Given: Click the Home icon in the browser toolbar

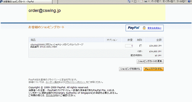Looking at the screenshot, I should tap(129, 1).
